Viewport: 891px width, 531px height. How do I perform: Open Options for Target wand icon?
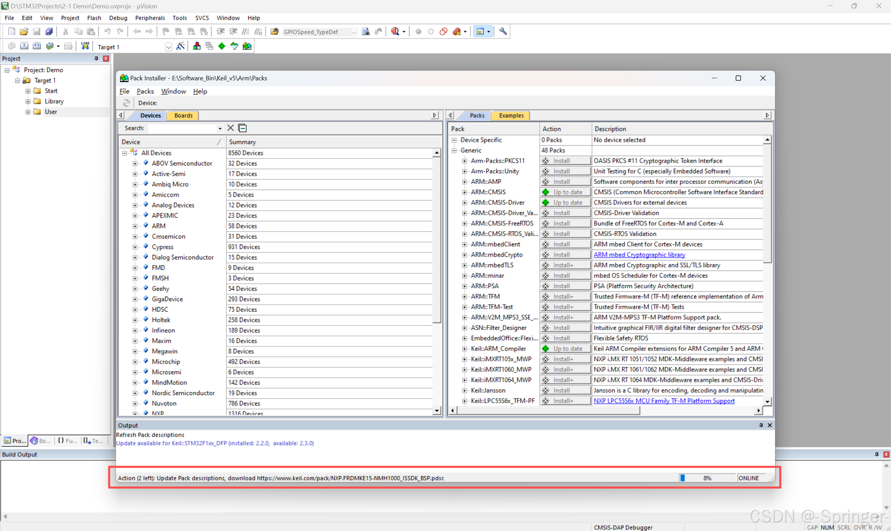tap(180, 46)
